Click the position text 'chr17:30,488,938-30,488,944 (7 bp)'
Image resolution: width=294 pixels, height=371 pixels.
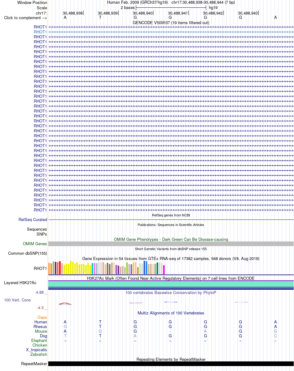(203, 2)
